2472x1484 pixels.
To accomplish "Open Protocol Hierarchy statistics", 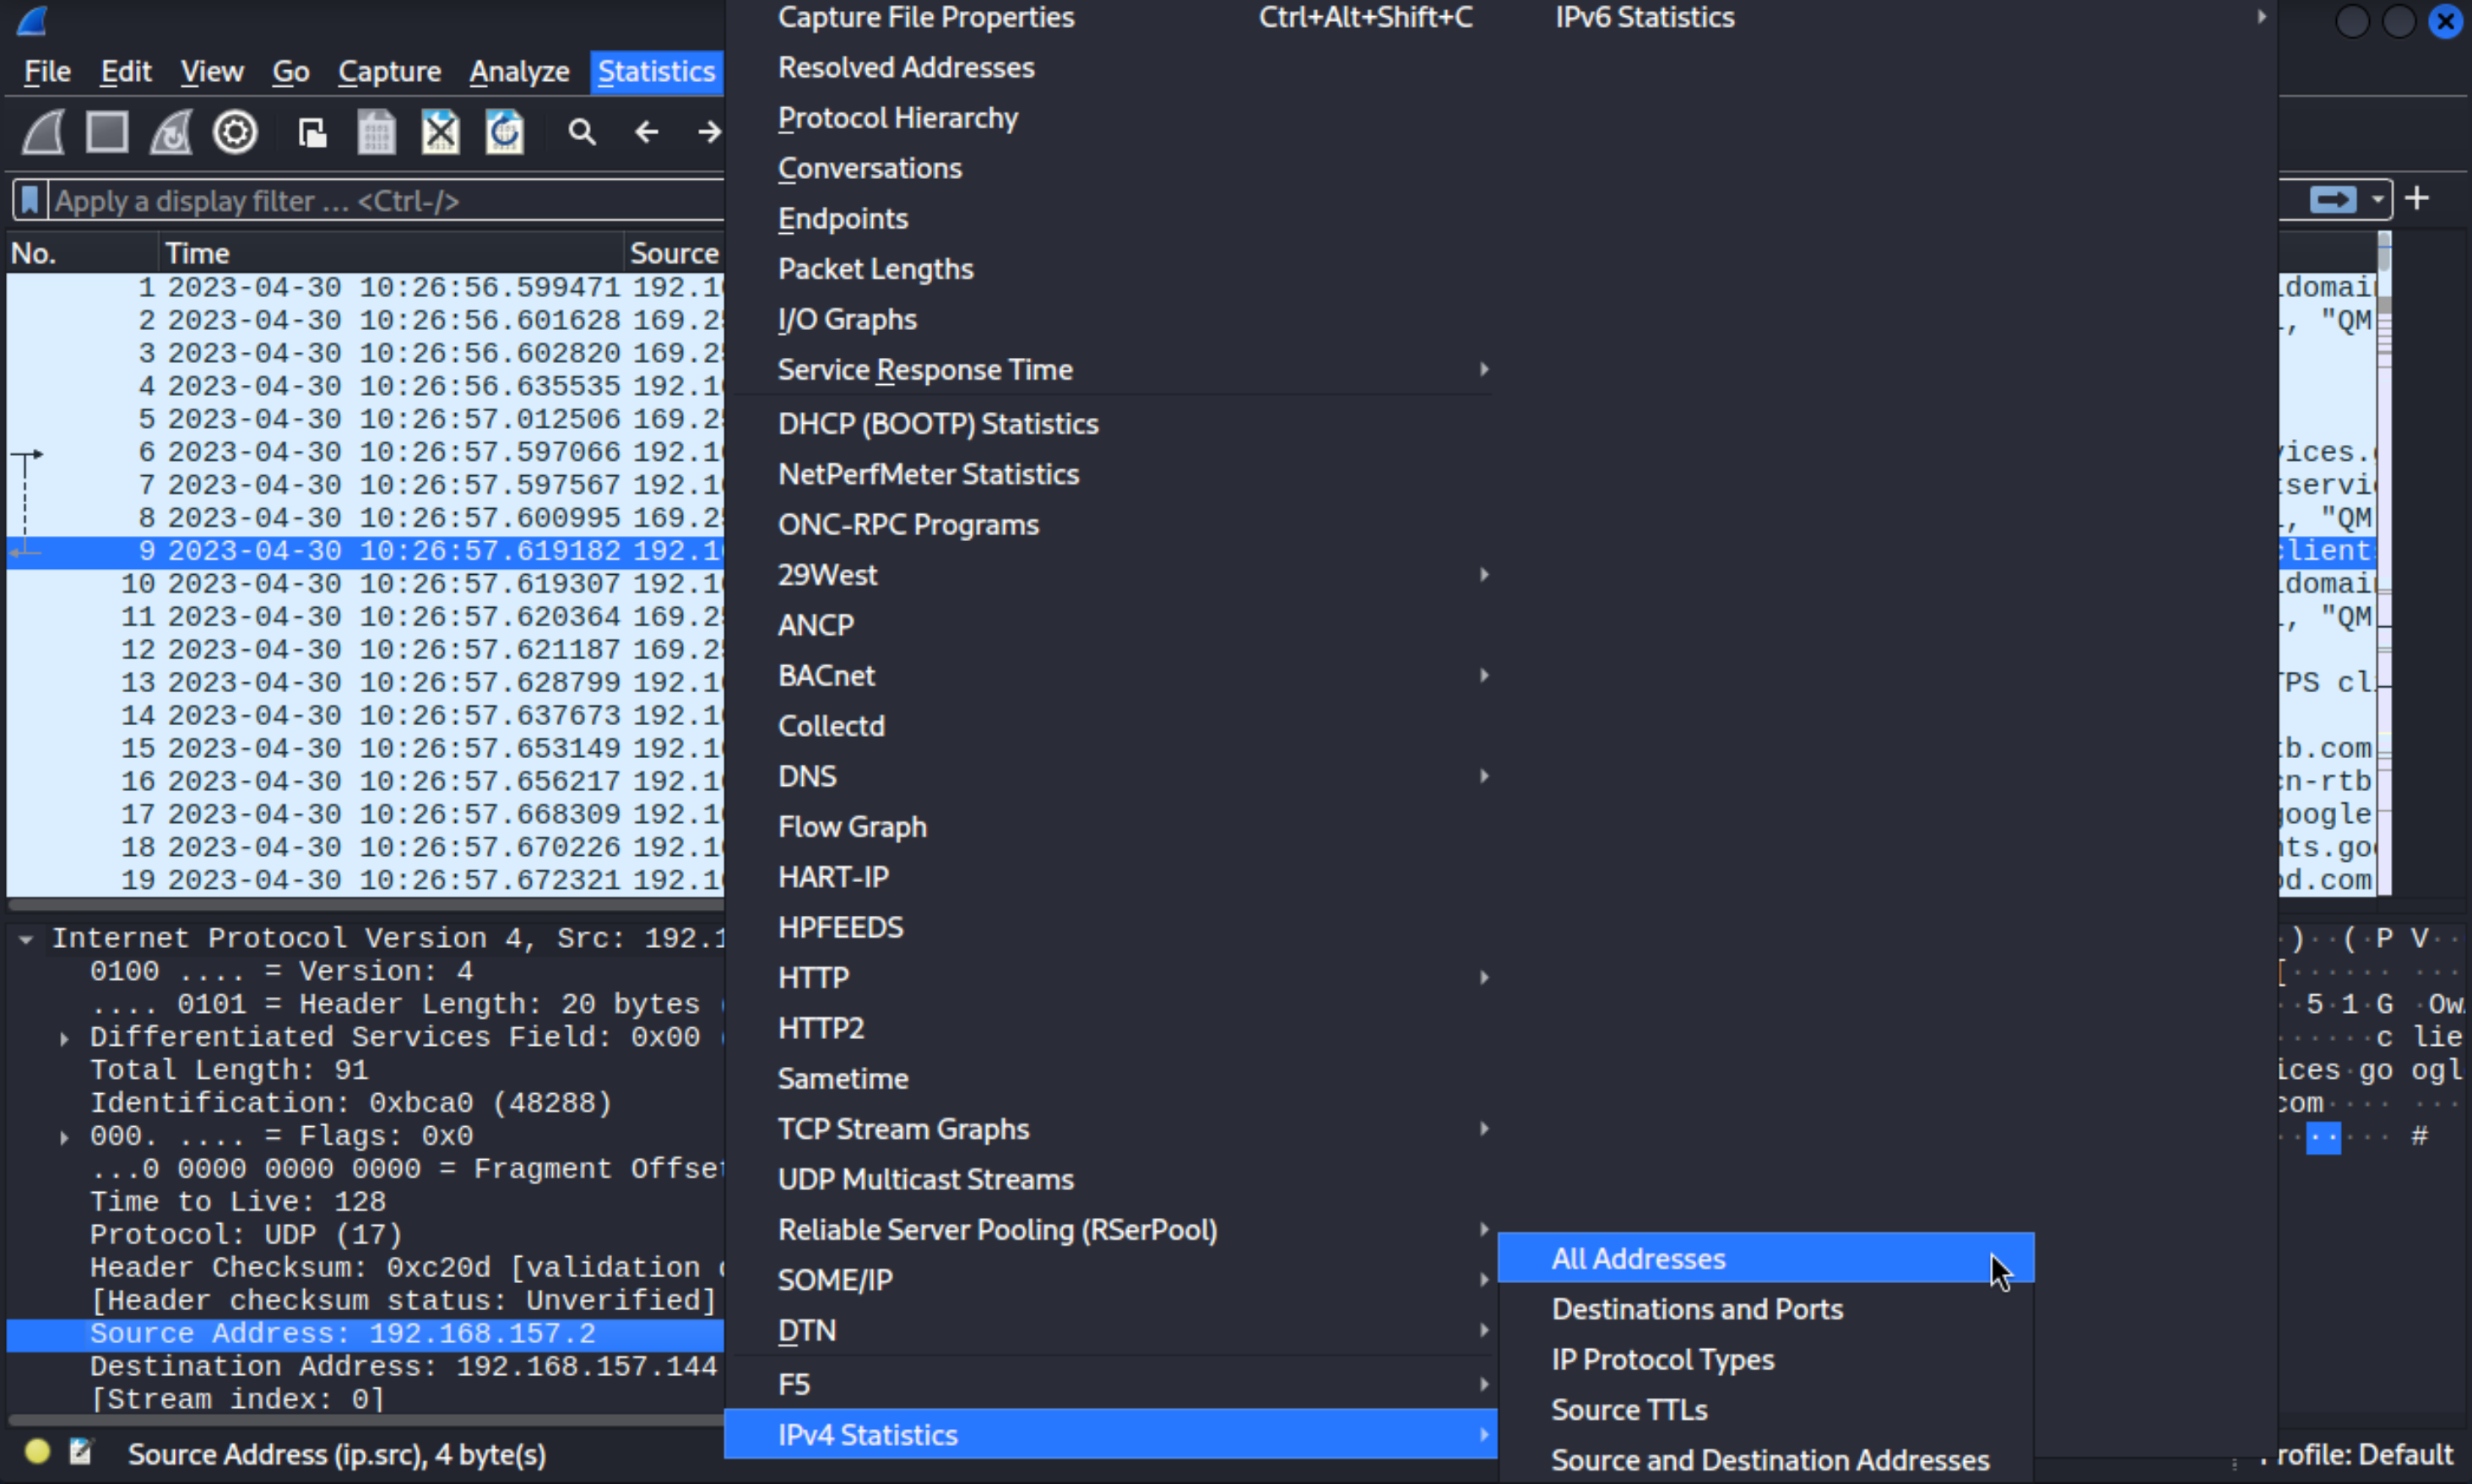I will [x=1110, y=118].
